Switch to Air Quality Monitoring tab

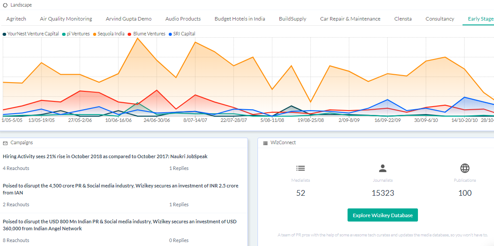[66, 19]
